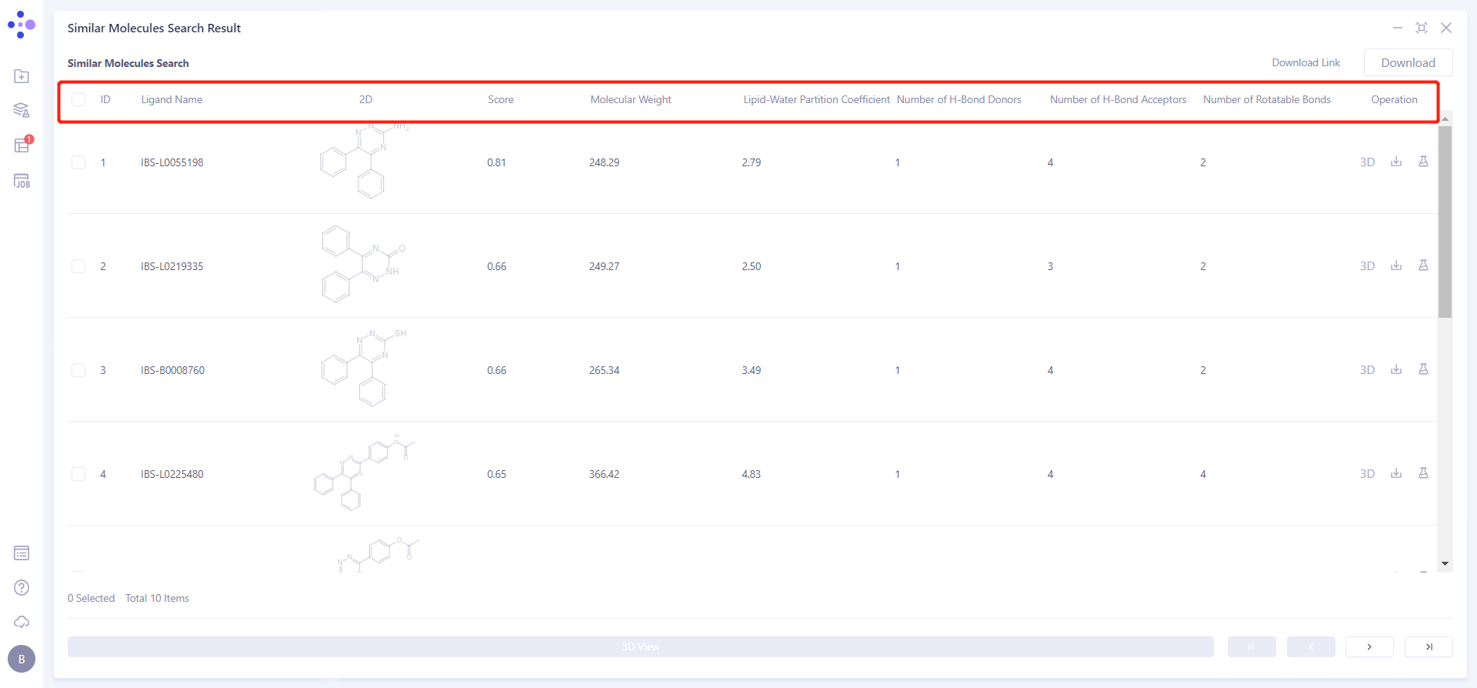
Task: Click the Download Link text
Action: (1305, 63)
